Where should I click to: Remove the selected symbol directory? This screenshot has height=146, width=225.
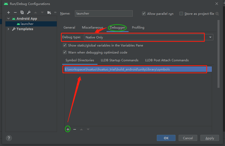coord(75,129)
